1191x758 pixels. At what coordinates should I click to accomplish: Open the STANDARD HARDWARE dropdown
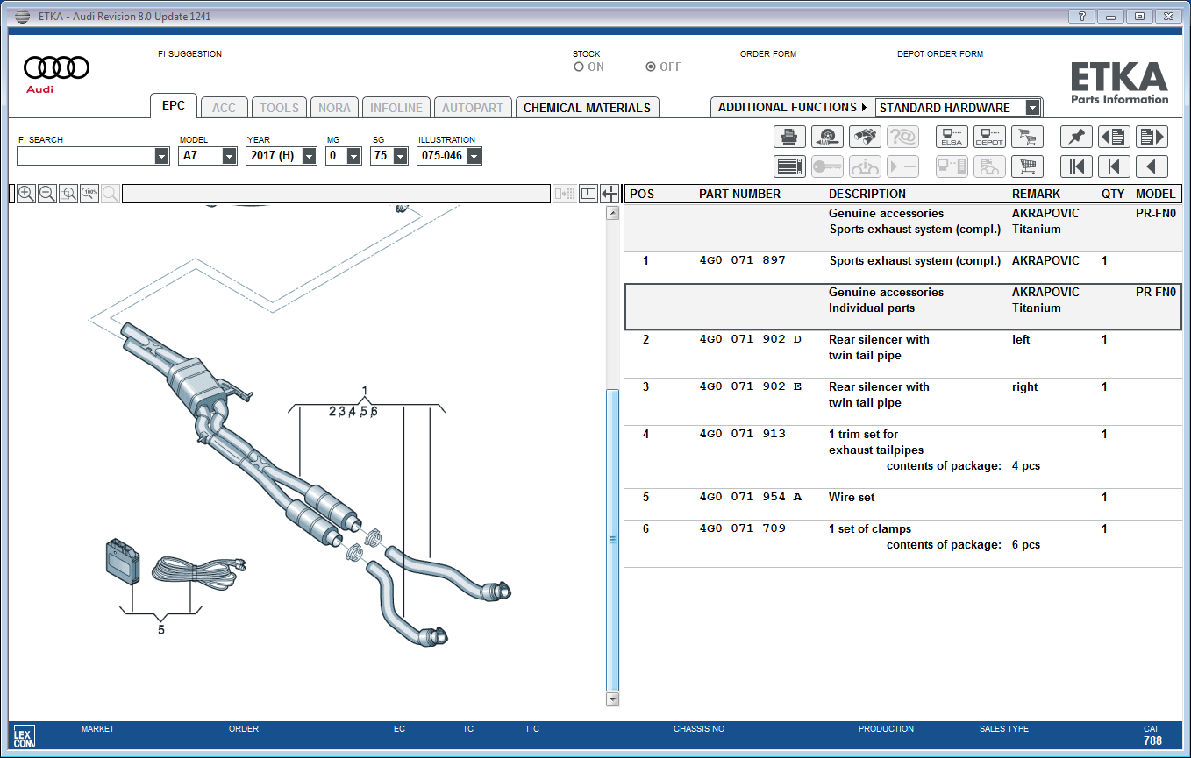pos(1033,108)
